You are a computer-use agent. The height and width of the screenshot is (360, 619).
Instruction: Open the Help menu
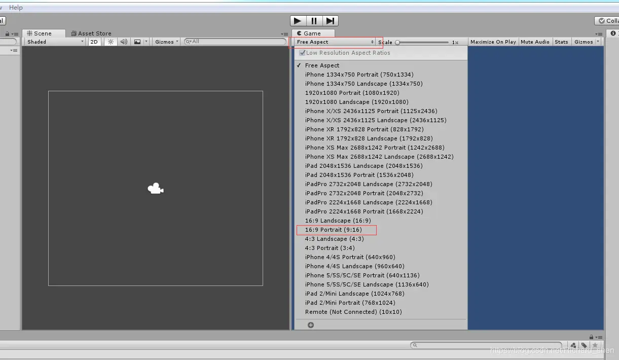[x=16, y=8]
